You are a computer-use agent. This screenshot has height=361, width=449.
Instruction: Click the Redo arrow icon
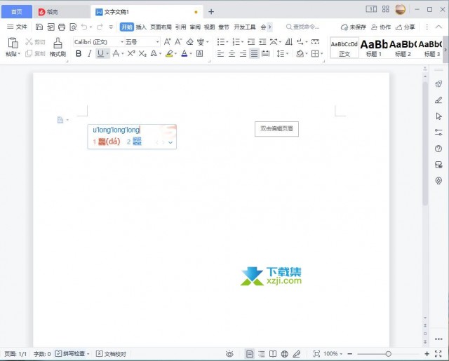100,27
